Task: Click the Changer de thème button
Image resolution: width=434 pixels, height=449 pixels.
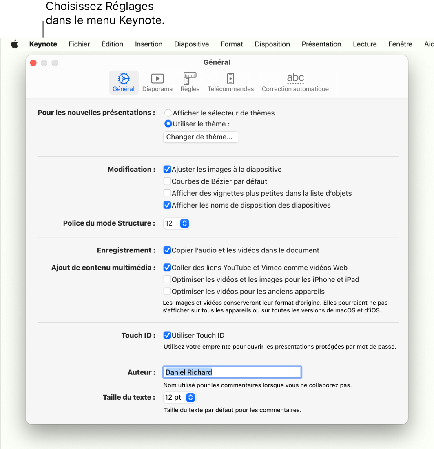Action: [x=201, y=137]
